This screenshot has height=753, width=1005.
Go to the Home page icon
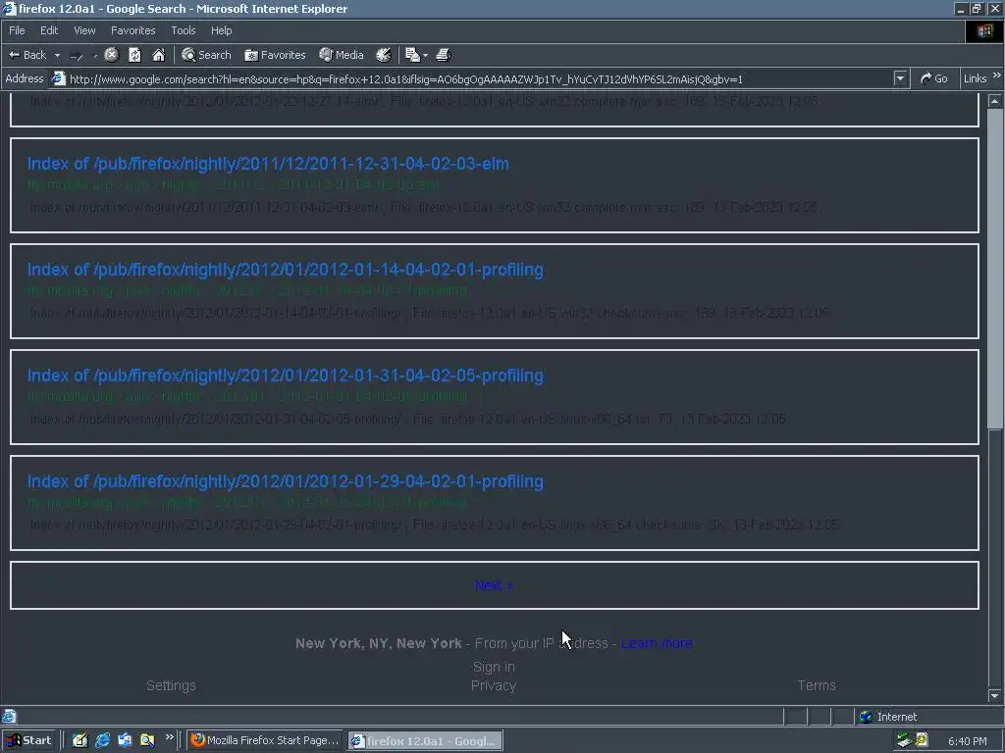click(158, 55)
